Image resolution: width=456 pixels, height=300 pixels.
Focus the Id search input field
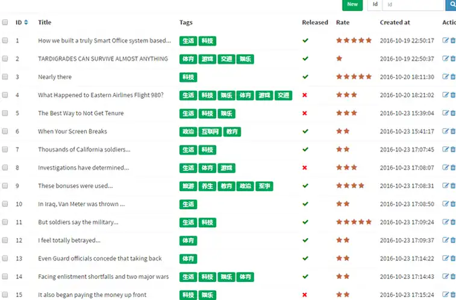[413, 4]
